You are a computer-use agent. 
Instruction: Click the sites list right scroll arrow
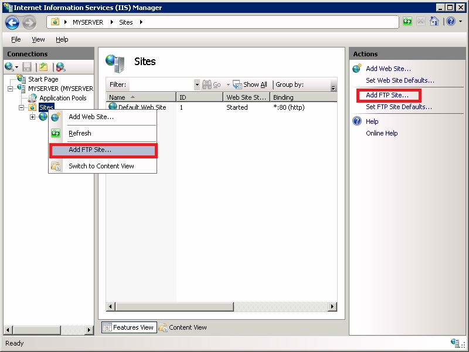pyautogui.click(x=332, y=306)
